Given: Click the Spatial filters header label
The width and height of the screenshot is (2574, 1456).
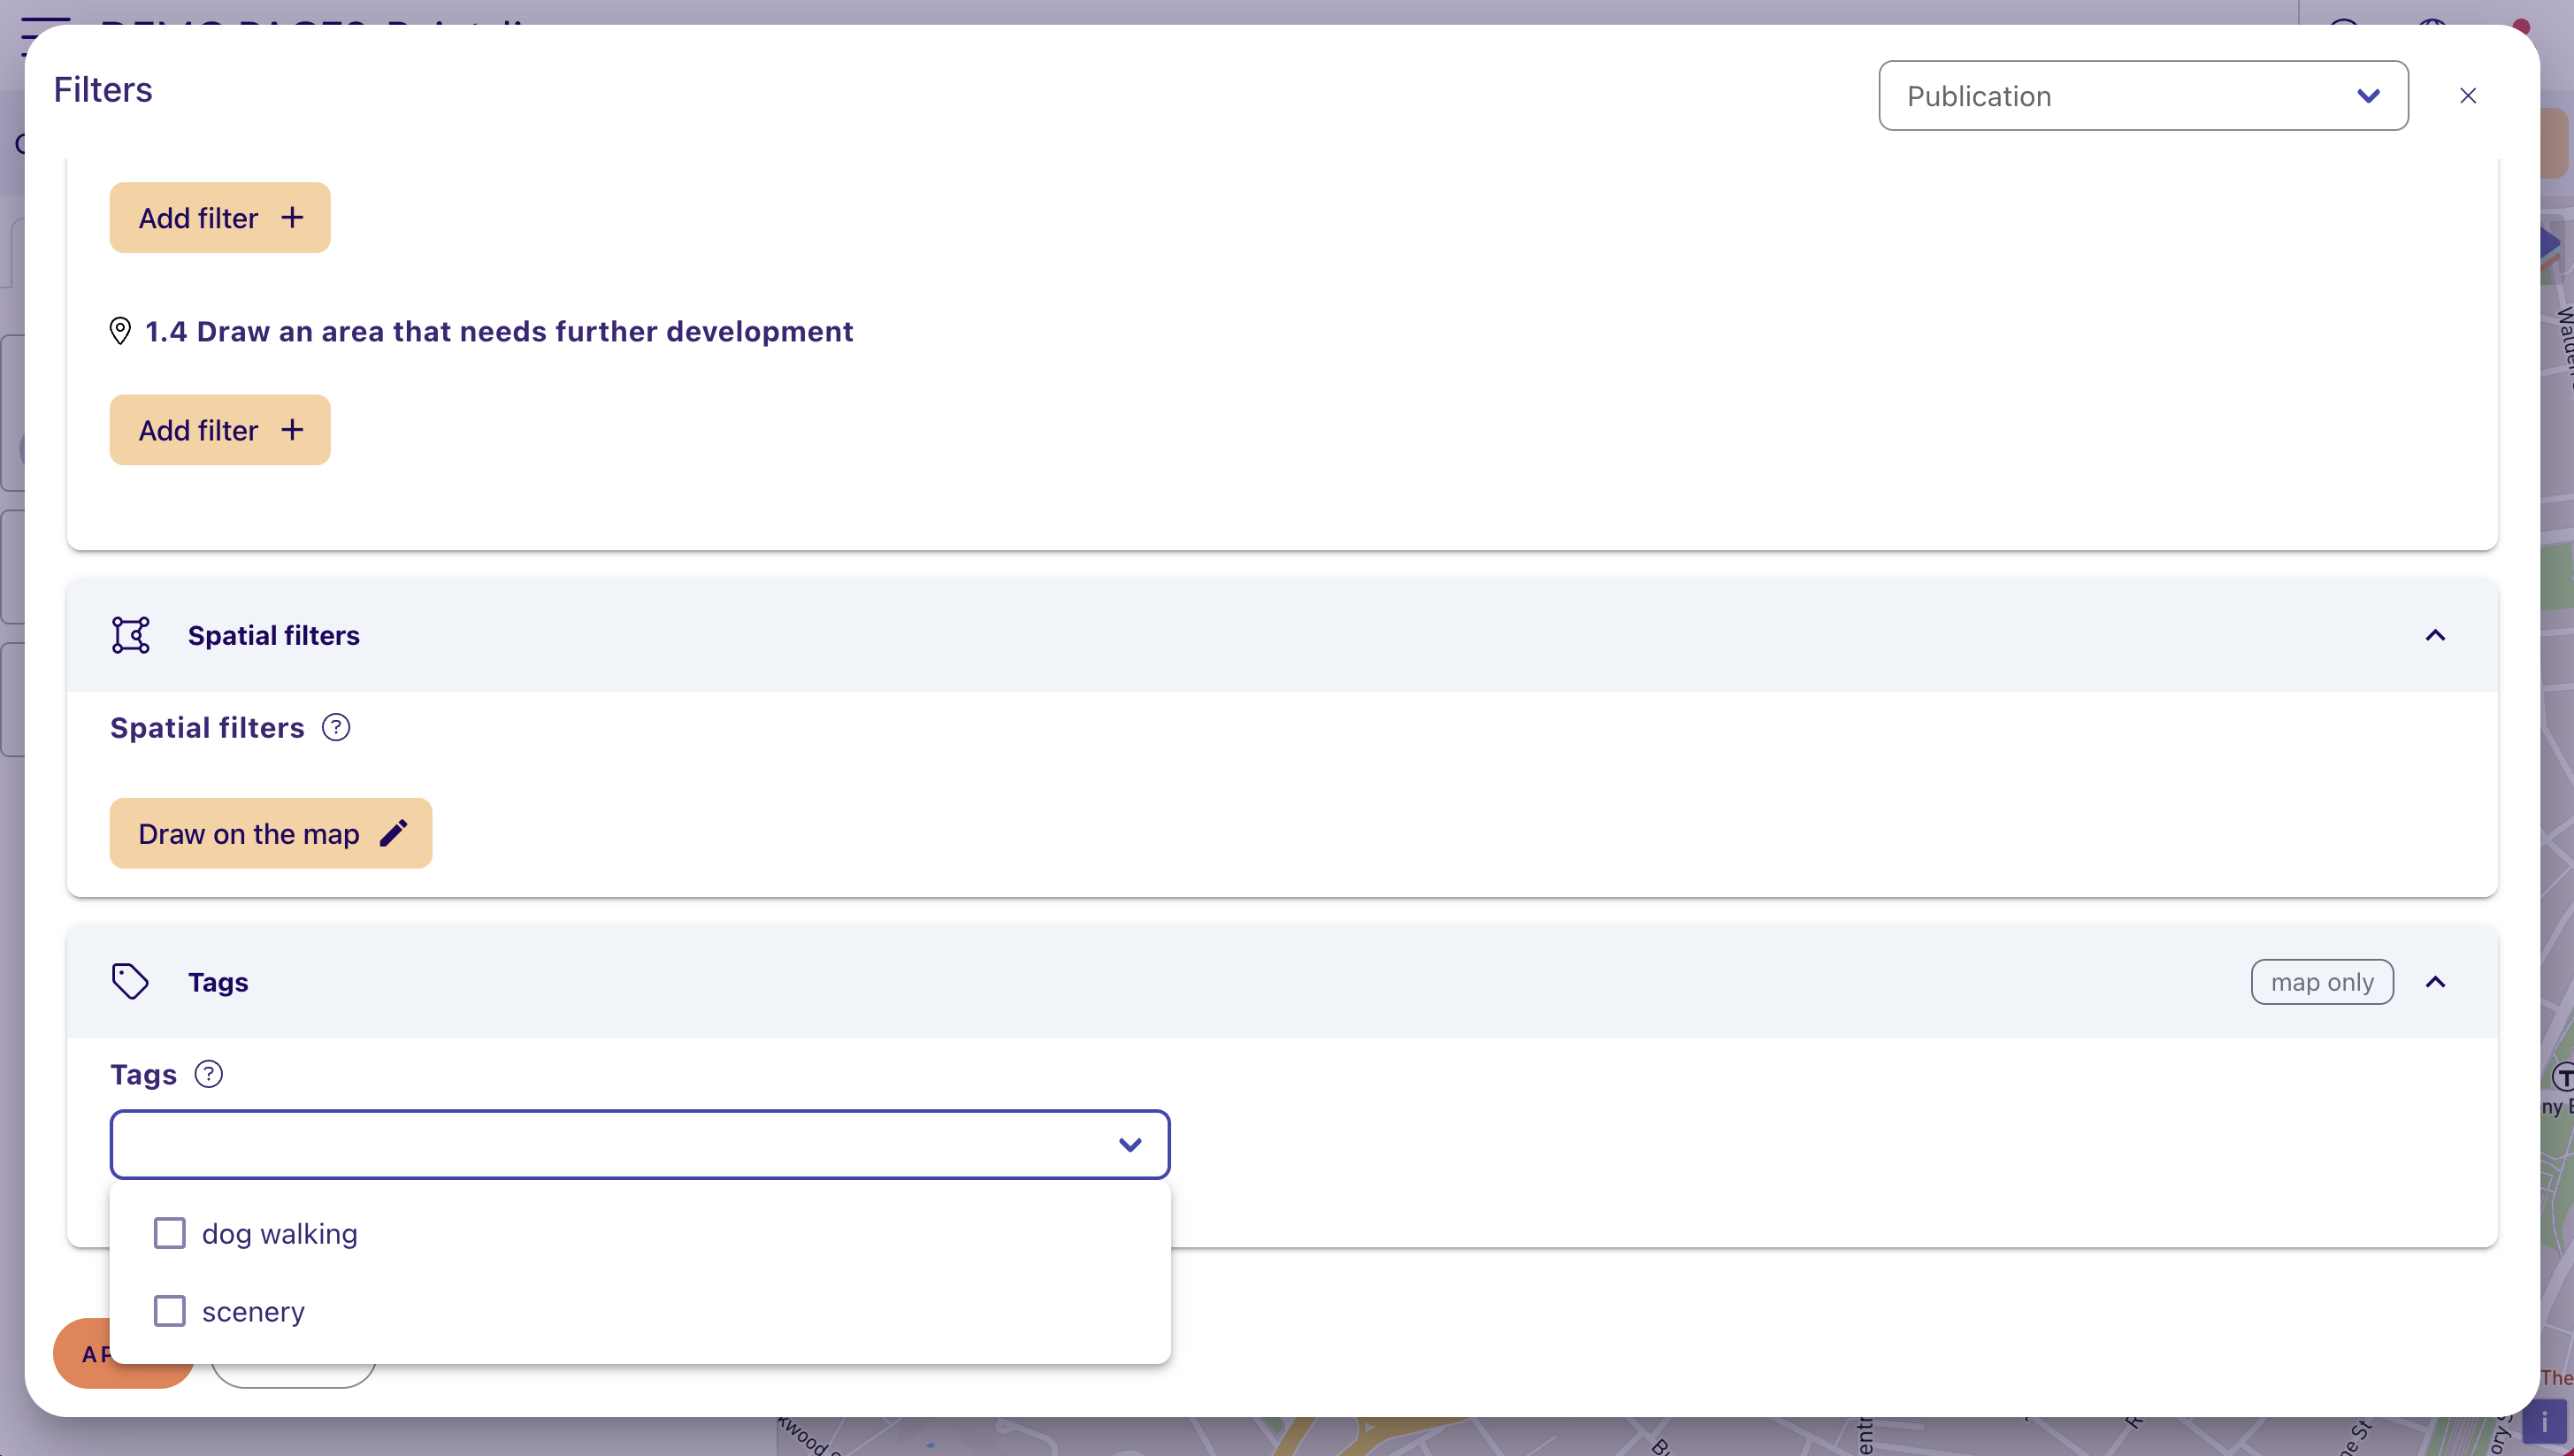Looking at the screenshot, I should [x=274, y=636].
